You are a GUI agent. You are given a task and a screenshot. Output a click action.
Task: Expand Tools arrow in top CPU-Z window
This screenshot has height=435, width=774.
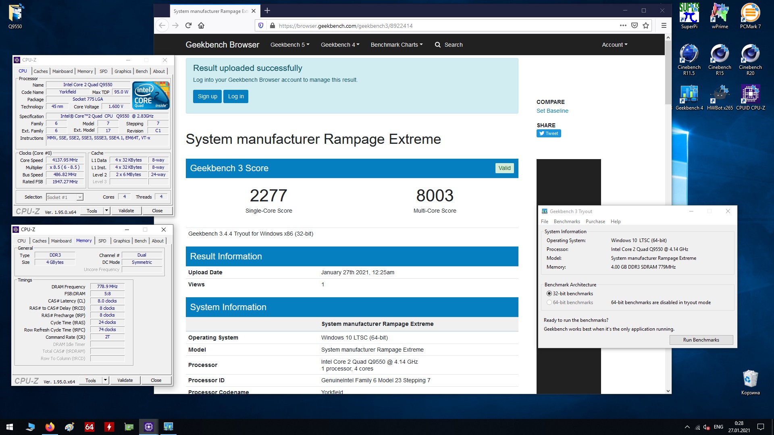tap(106, 211)
